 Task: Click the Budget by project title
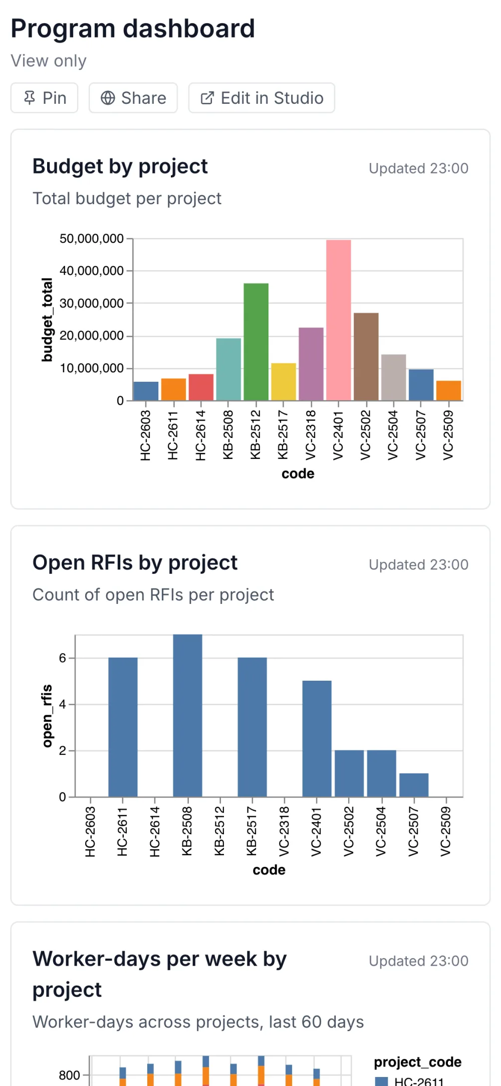click(x=120, y=167)
